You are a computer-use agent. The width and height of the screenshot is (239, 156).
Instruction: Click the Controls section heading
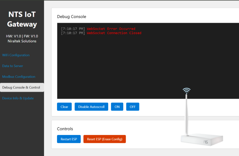(65, 129)
